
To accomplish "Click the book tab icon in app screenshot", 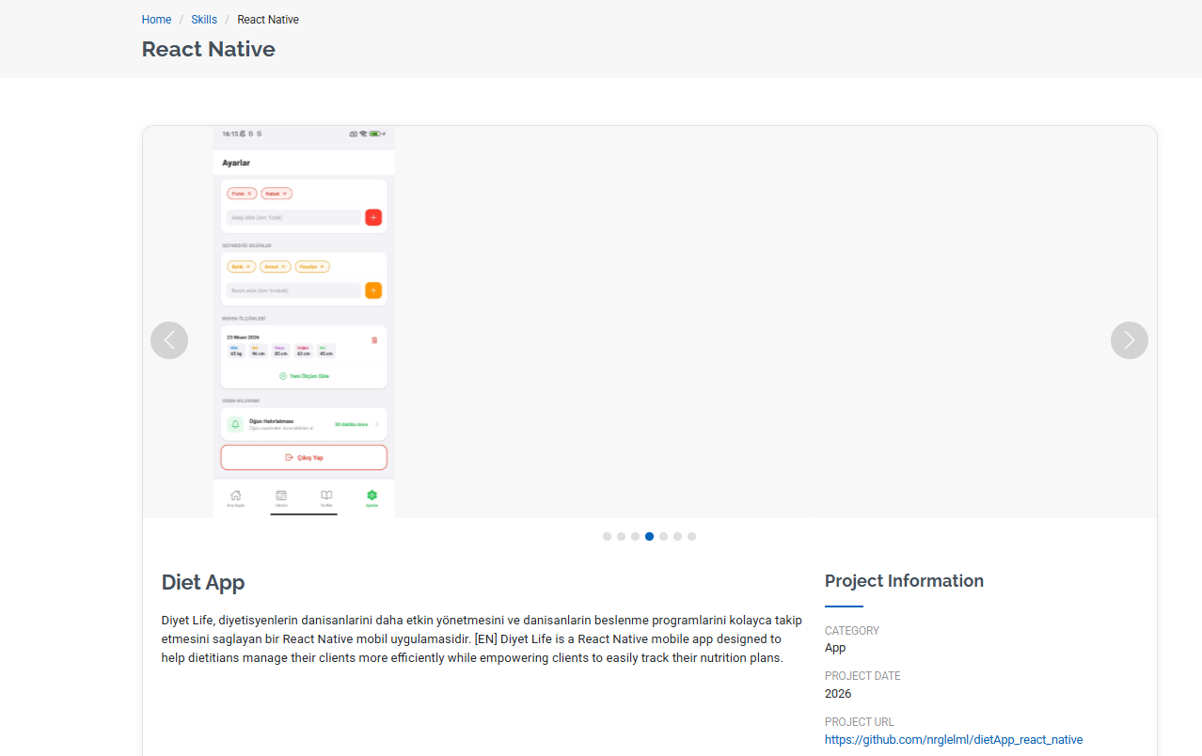I will 326,496.
